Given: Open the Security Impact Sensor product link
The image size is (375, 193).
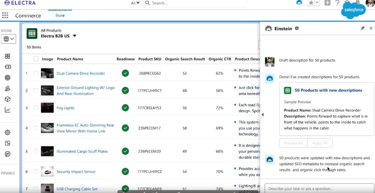Looking at the screenshot, I should (76, 171).
